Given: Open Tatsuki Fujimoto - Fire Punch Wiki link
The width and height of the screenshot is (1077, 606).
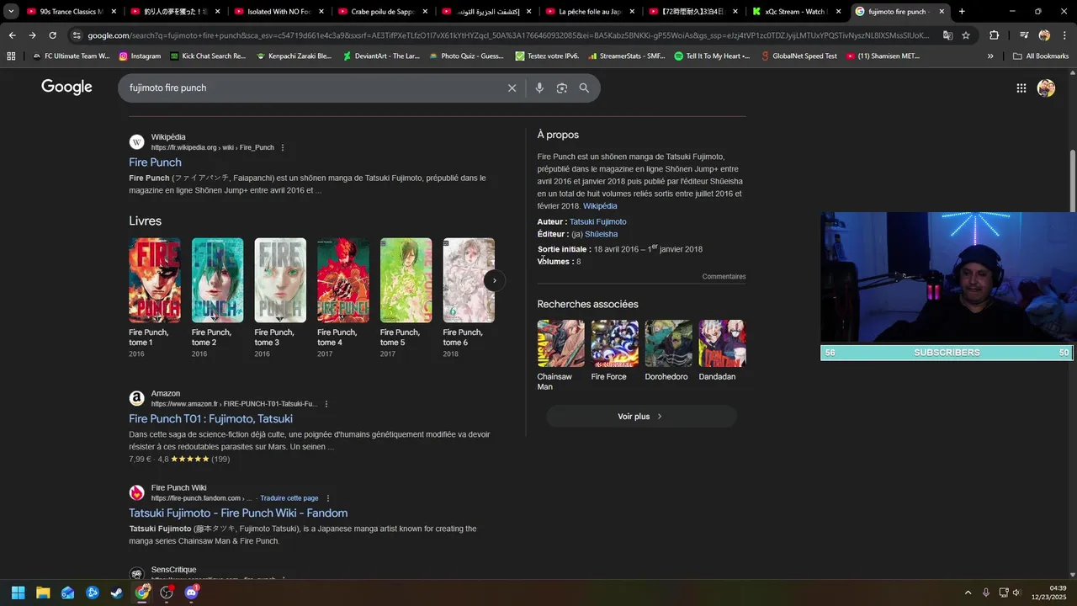Looking at the screenshot, I should pos(238,513).
